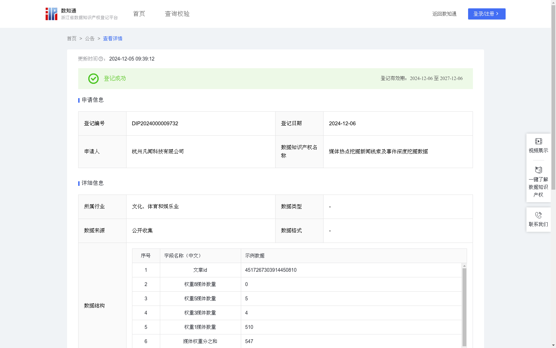Click the arrow icon inside 登录/注册 button
This screenshot has width=556, height=348.
click(x=498, y=14)
